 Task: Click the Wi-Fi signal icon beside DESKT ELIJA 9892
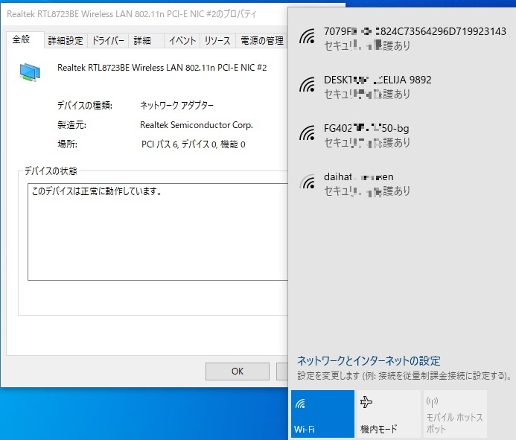click(x=306, y=86)
